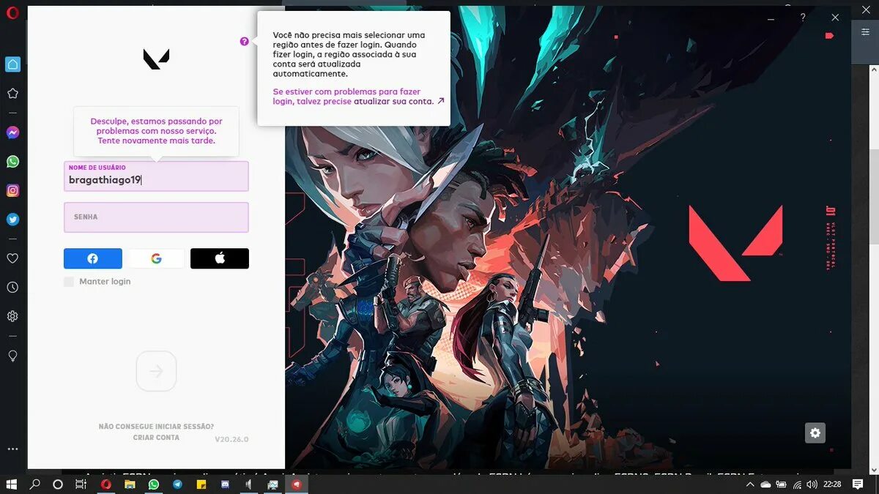879x494 pixels.
Task: Open Instagram from the Opera sidebar
Action: tap(12, 190)
